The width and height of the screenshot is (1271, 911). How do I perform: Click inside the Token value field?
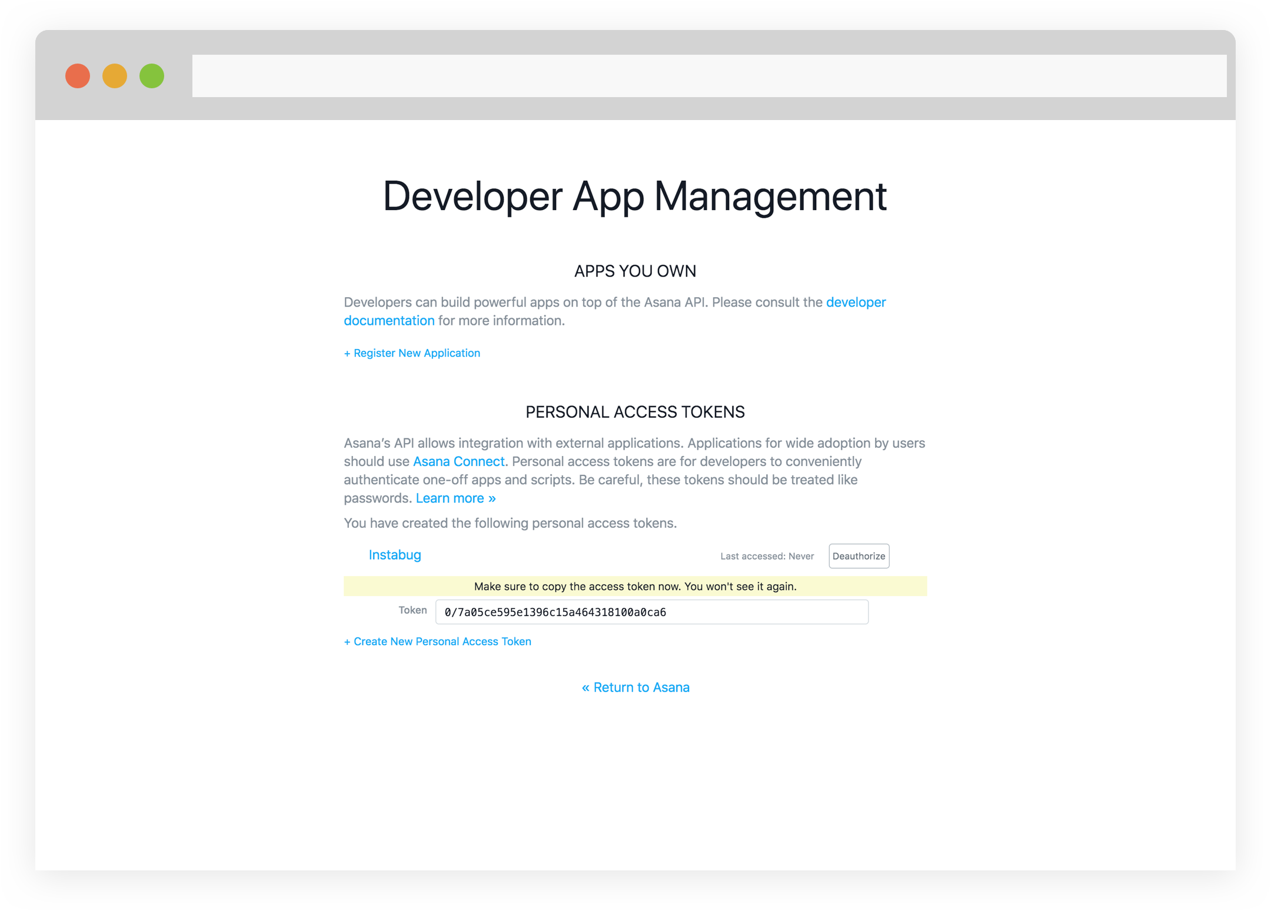[651, 612]
